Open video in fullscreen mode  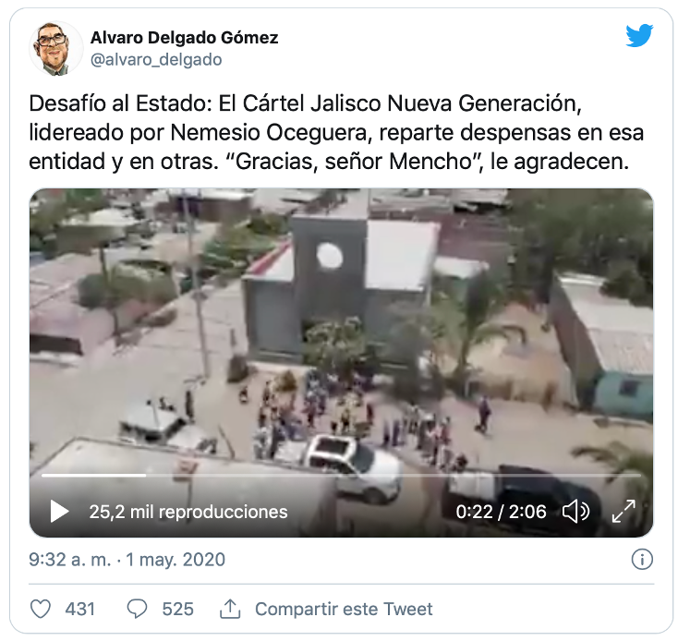(x=624, y=512)
